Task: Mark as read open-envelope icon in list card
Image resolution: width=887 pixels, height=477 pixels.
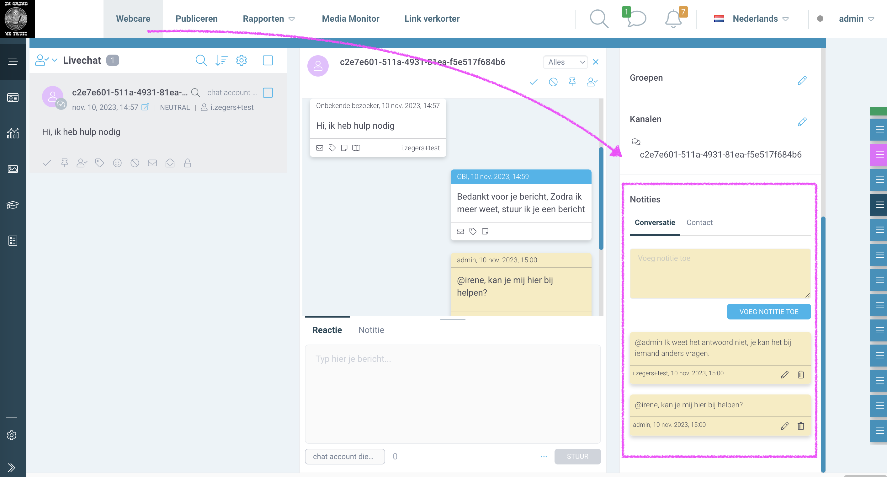Action: coord(170,163)
